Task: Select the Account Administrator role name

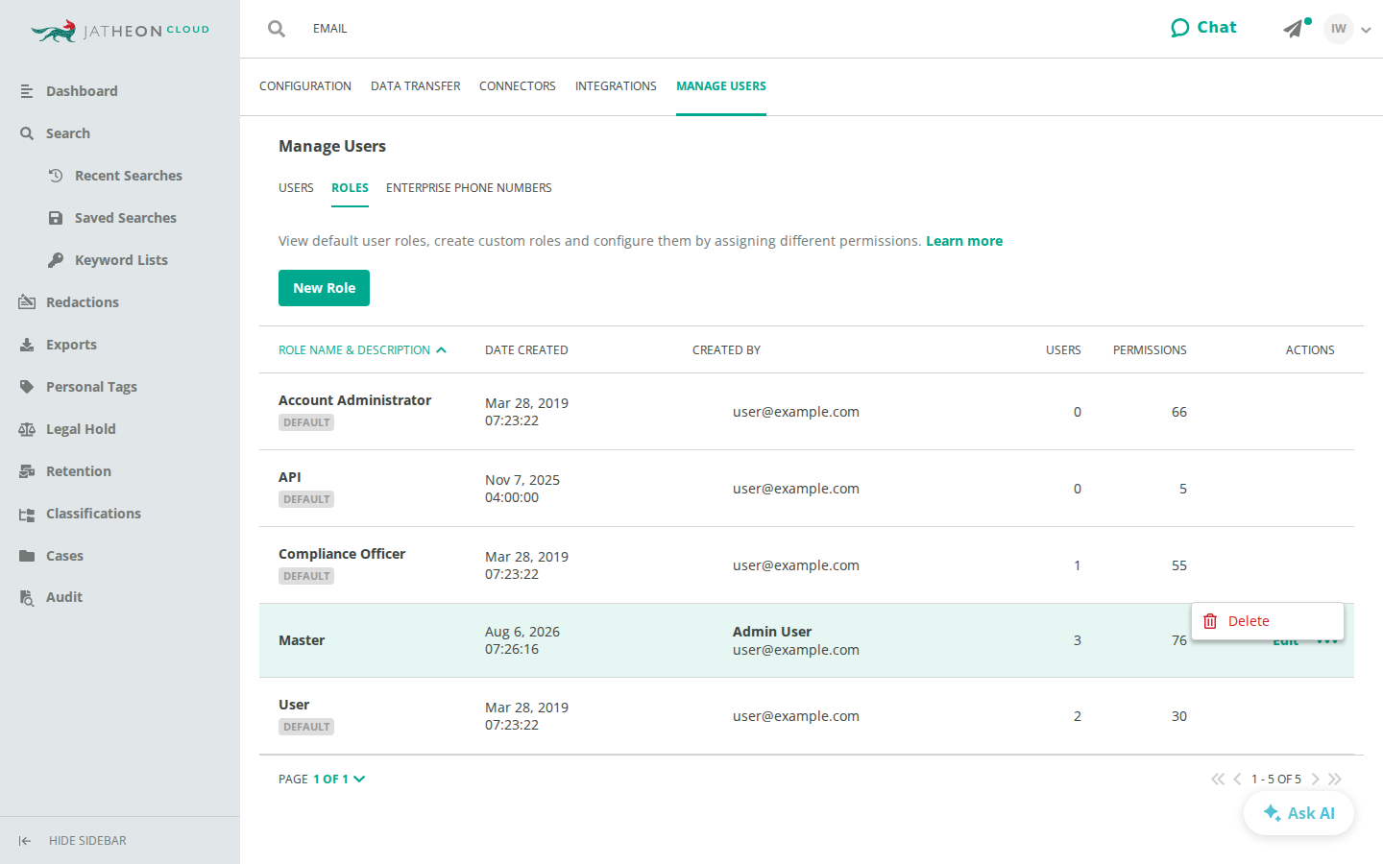Action: pos(354,400)
